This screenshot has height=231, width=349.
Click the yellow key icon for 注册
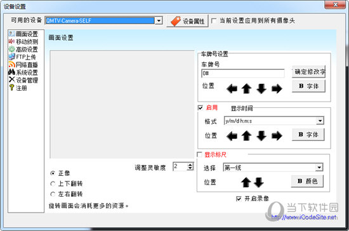(x=11, y=88)
